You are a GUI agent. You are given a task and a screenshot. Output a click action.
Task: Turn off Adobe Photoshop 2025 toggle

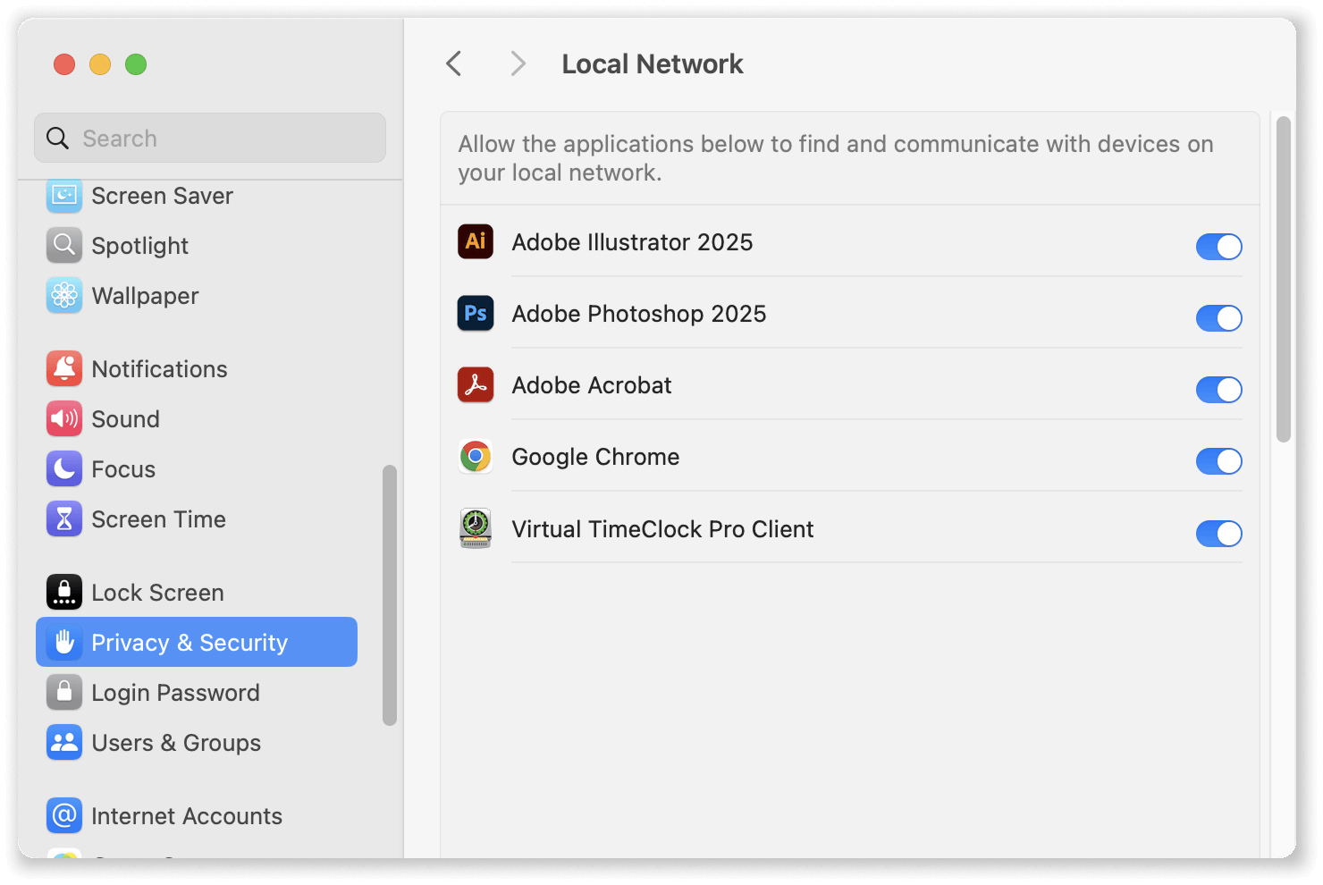pos(1219,318)
